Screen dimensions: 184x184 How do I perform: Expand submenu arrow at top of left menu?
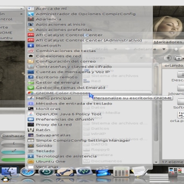[22, 9]
